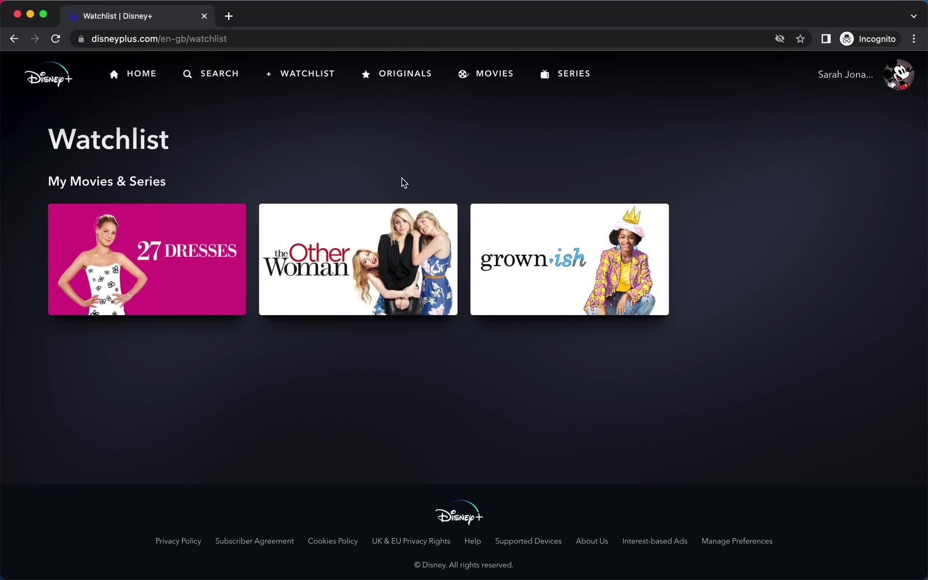This screenshot has width=928, height=580.
Task: Open the Series nav item
Action: coord(565,74)
